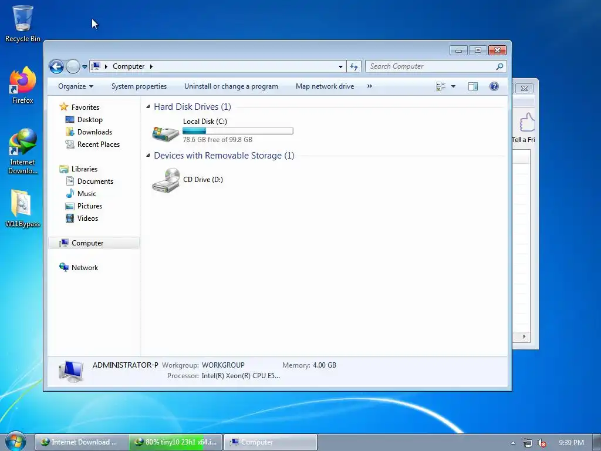Click Map network drive
Viewport: 601px width, 451px height.
[325, 86]
